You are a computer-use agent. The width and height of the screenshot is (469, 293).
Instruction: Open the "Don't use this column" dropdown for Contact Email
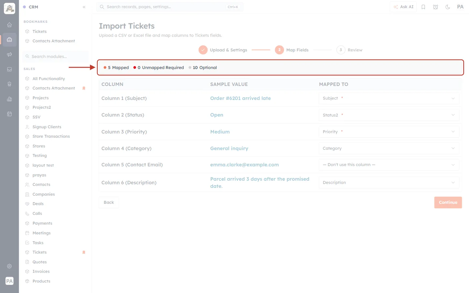389,165
